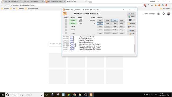Screen dimensions: 172x97
Task: Open Google notifications icon
Action: tap(164, 14)
